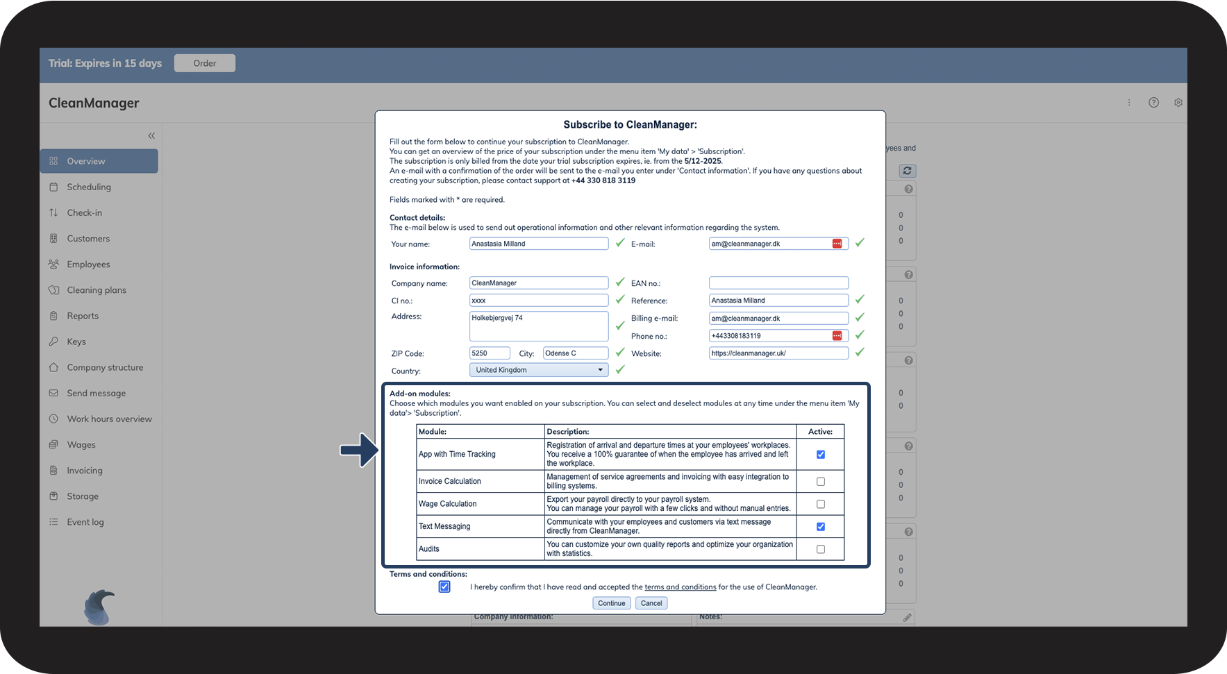
Task: Click the empty EAN no. field
Action: pos(778,283)
